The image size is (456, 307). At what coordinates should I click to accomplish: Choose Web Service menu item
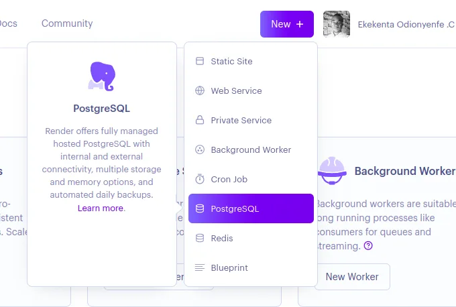coord(251,90)
